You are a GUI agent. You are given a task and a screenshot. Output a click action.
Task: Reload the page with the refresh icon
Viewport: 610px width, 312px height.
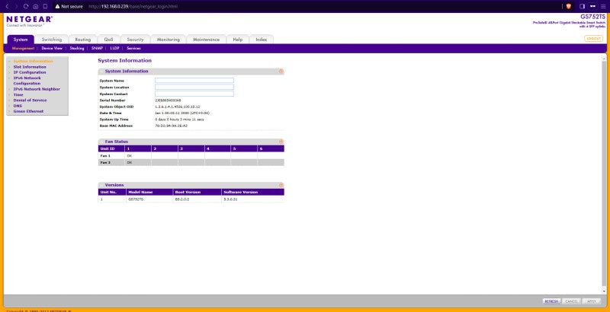(26, 6)
